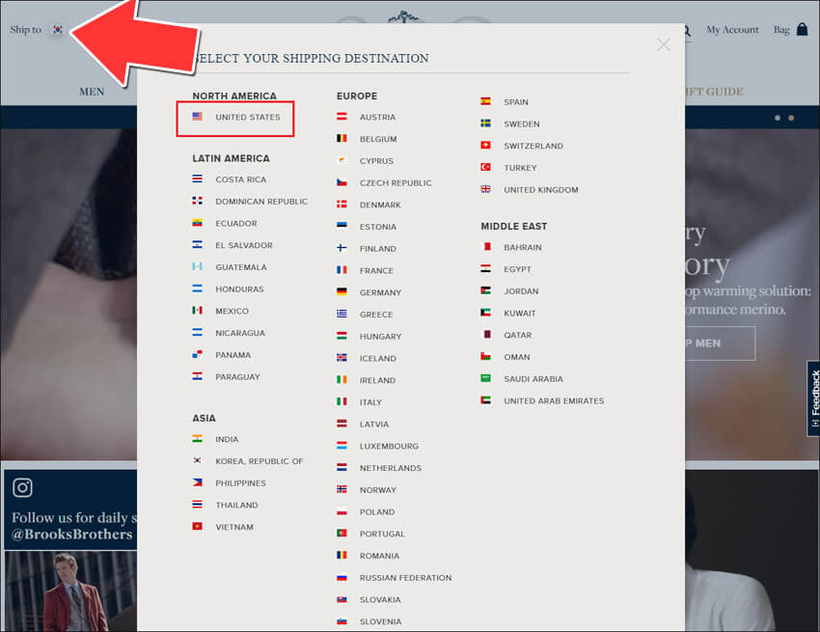
Task: Click the Bahrain flag icon
Action: click(486, 246)
